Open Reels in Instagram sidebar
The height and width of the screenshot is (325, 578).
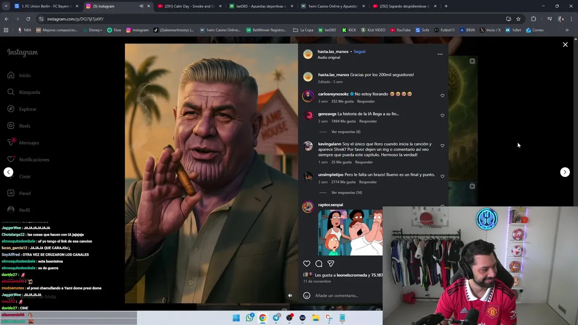[x=19, y=126]
